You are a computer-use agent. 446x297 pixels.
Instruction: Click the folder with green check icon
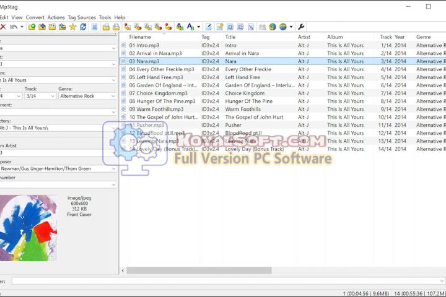tap(32, 27)
